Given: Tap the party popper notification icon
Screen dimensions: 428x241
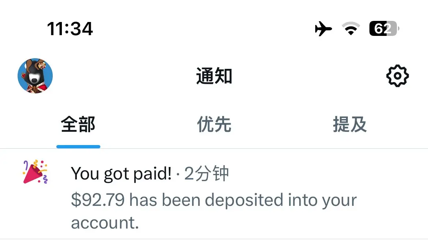Looking at the screenshot, I should (35, 172).
